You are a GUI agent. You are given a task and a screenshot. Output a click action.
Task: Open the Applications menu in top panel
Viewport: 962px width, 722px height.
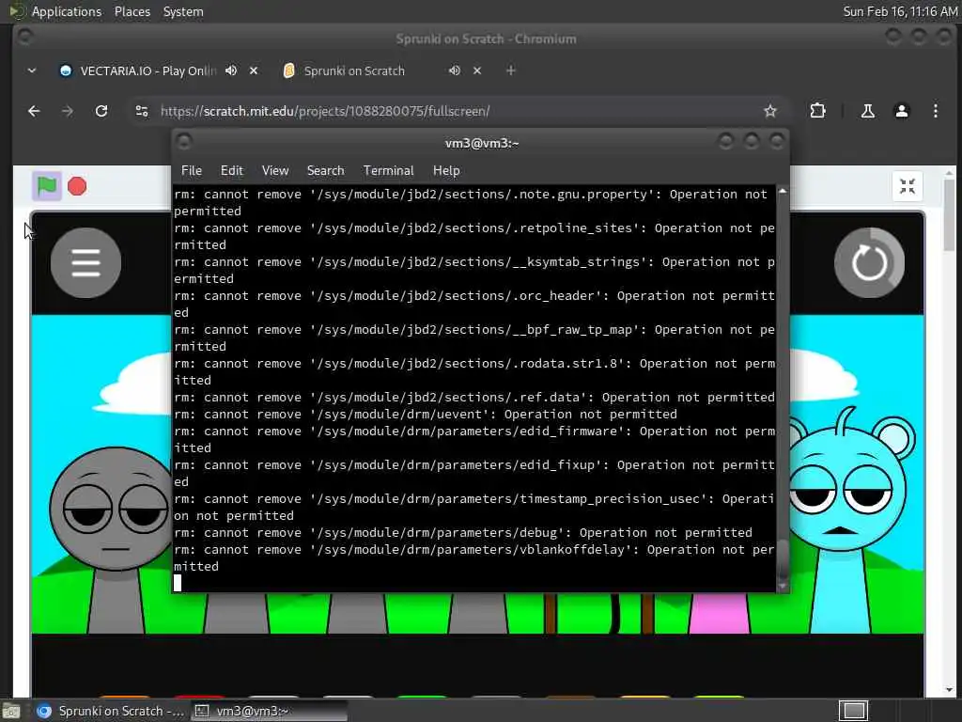point(67,11)
